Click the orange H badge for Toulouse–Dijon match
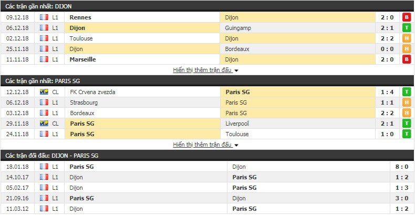The width and height of the screenshot is (415, 215). 406,38
